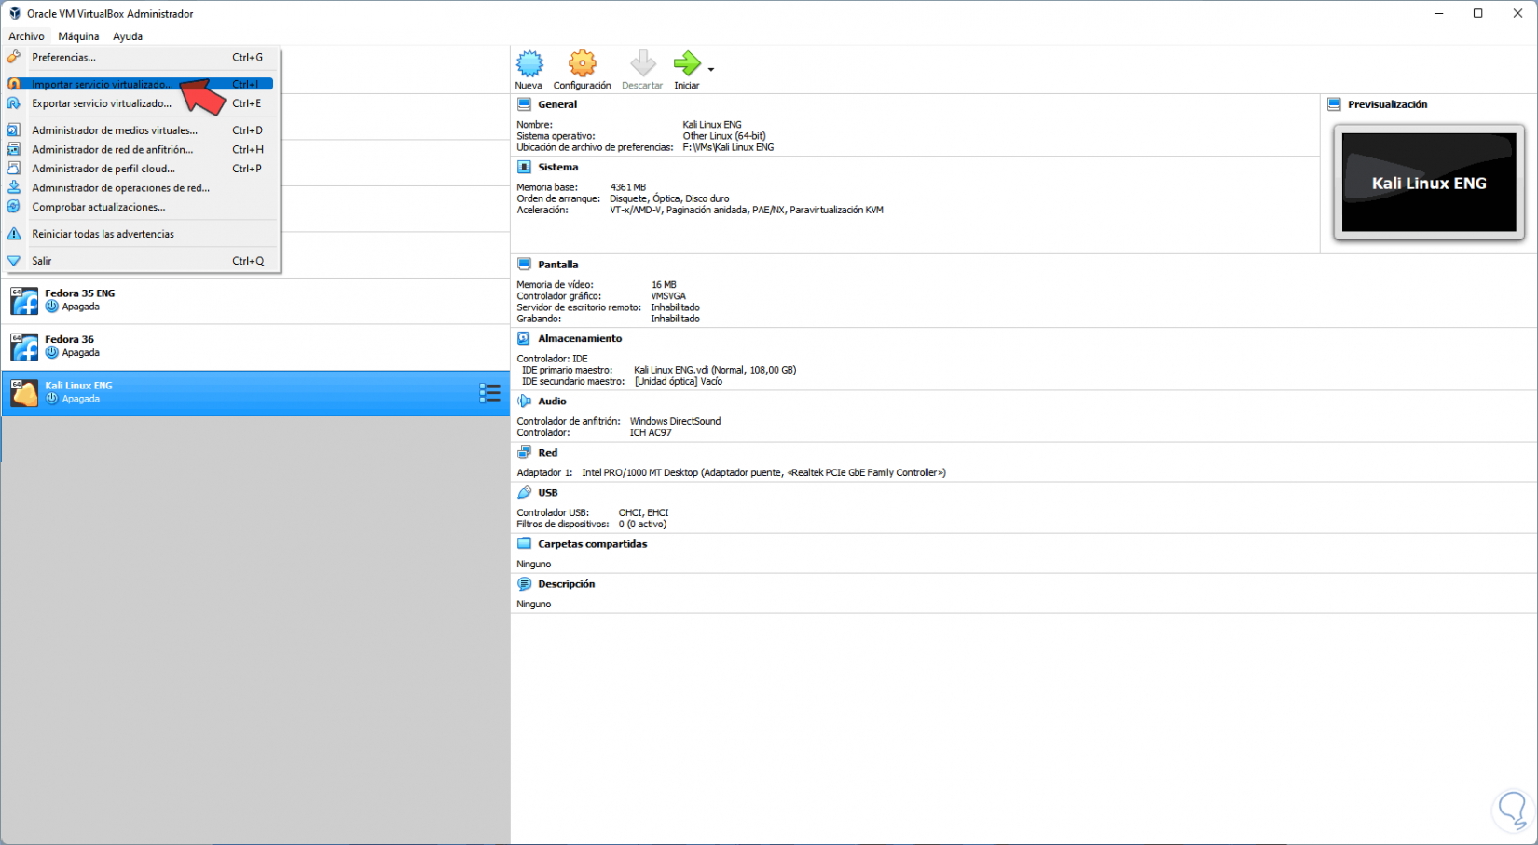
Task: Select Importar servicio virtualizado...
Action: 140,84
